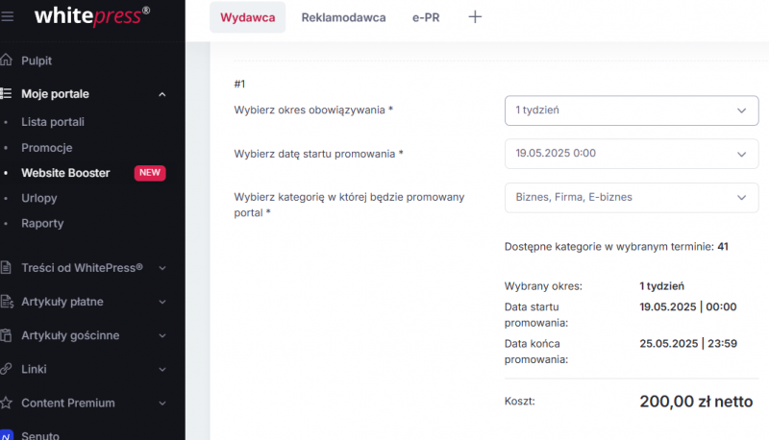This screenshot has height=440, width=769.
Task: Click the Linki chain icon
Action: point(7,369)
